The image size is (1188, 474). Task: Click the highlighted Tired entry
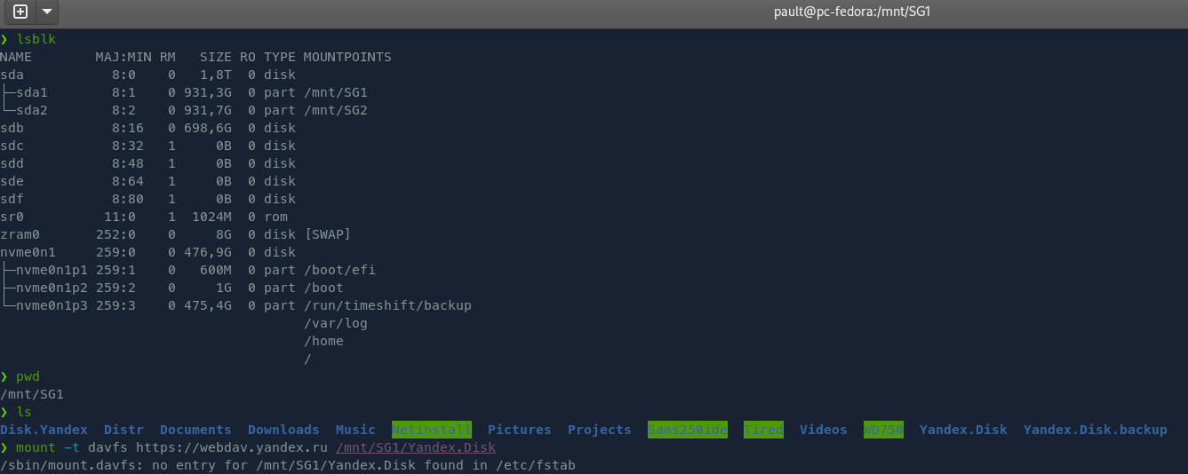[x=763, y=430]
